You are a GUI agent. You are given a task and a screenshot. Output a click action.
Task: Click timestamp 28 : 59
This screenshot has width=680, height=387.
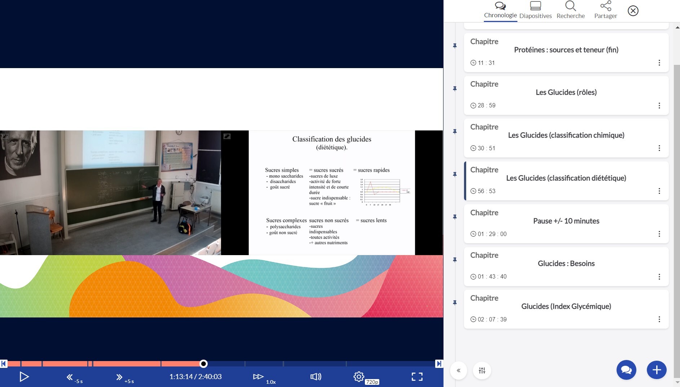(x=486, y=106)
